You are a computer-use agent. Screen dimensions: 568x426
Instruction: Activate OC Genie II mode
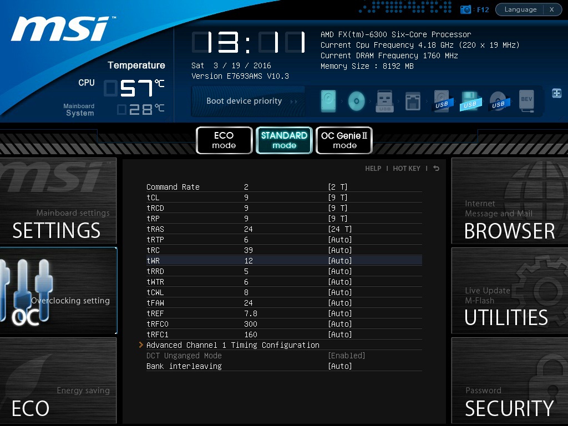click(x=344, y=140)
